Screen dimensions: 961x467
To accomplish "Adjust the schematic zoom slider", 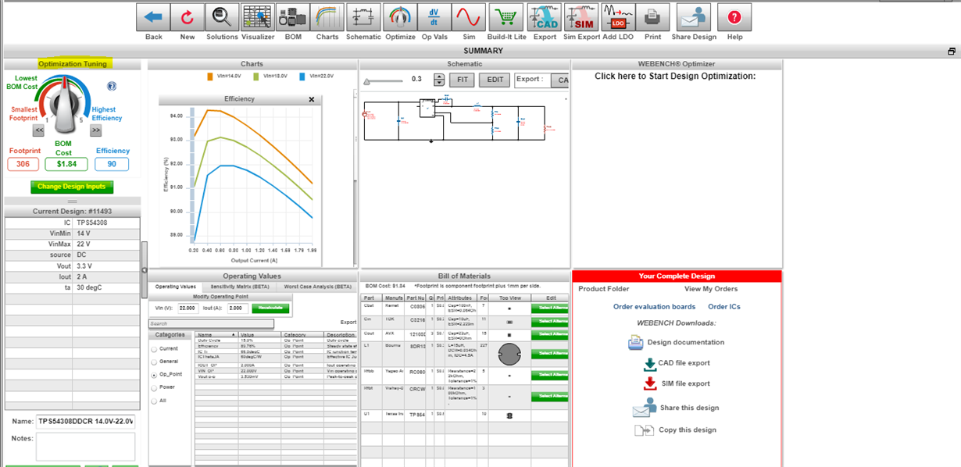I will click(x=384, y=80).
